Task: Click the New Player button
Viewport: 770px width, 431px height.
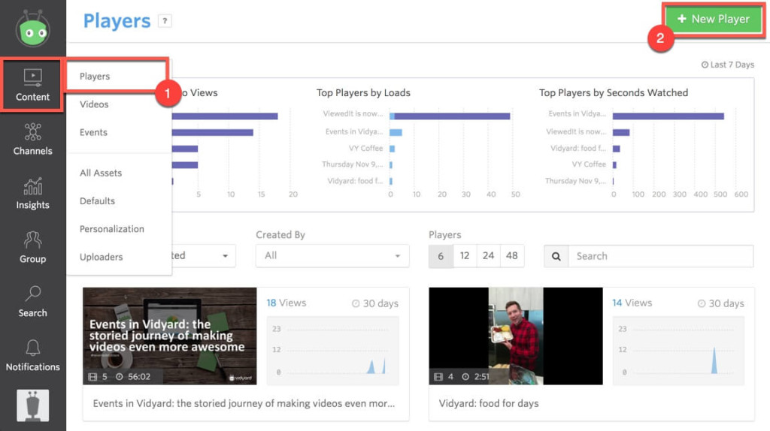Action: [x=714, y=19]
